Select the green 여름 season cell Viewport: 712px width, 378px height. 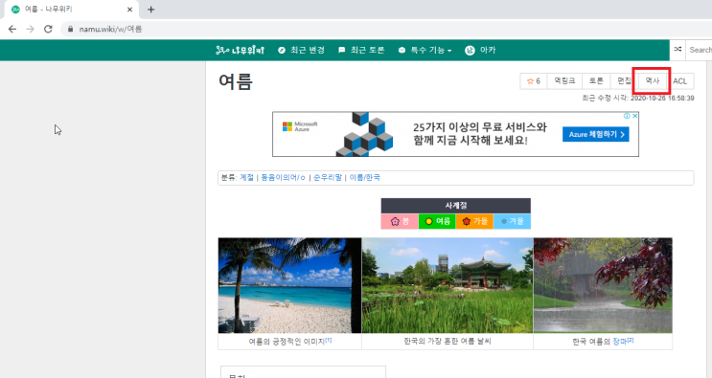click(437, 221)
